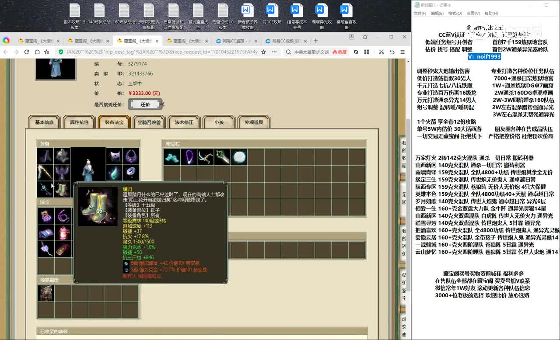Open desktop file 副本攻略1.5版本
Viewport: 560px width, 340px height.
click(74, 17)
